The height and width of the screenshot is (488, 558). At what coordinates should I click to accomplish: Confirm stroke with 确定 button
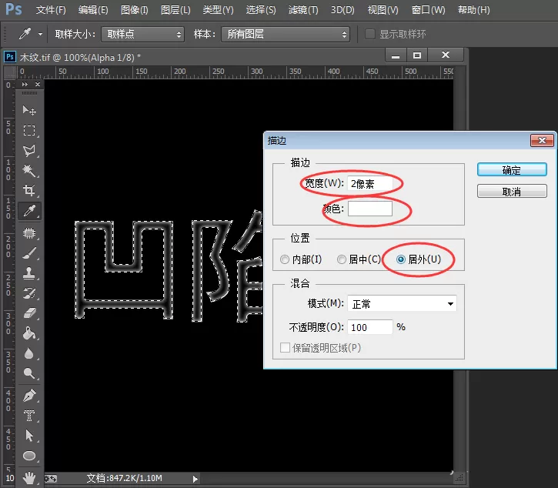click(x=512, y=170)
